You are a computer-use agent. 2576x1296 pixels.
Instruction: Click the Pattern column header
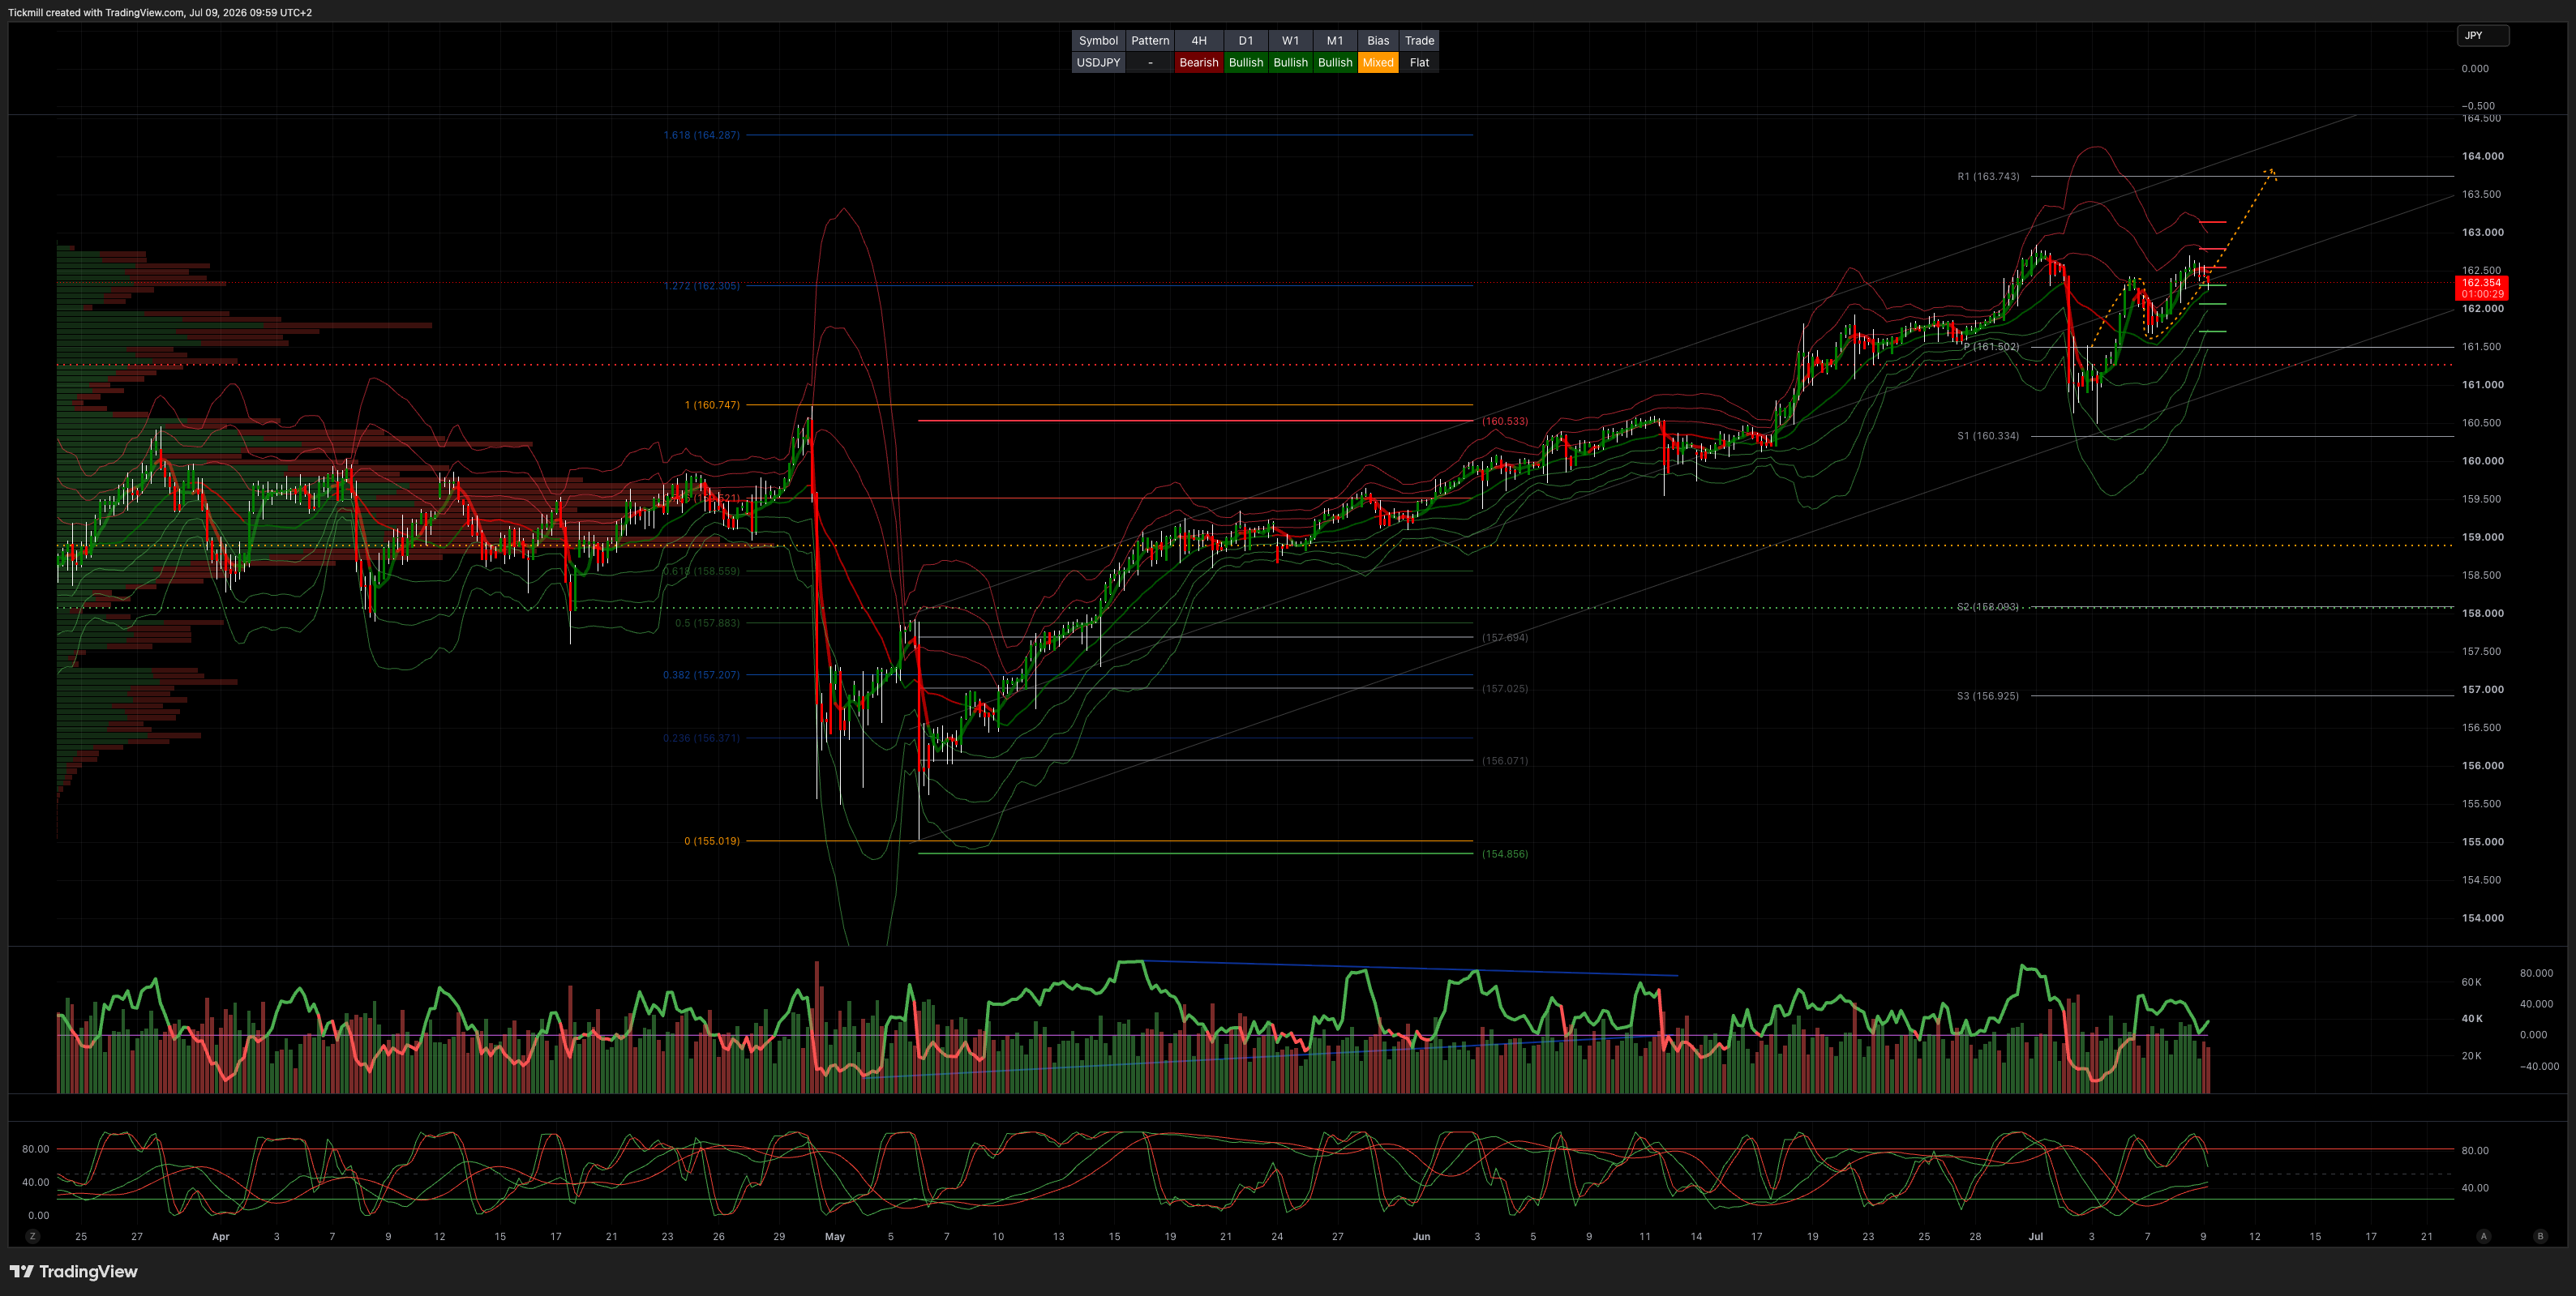(x=1150, y=41)
